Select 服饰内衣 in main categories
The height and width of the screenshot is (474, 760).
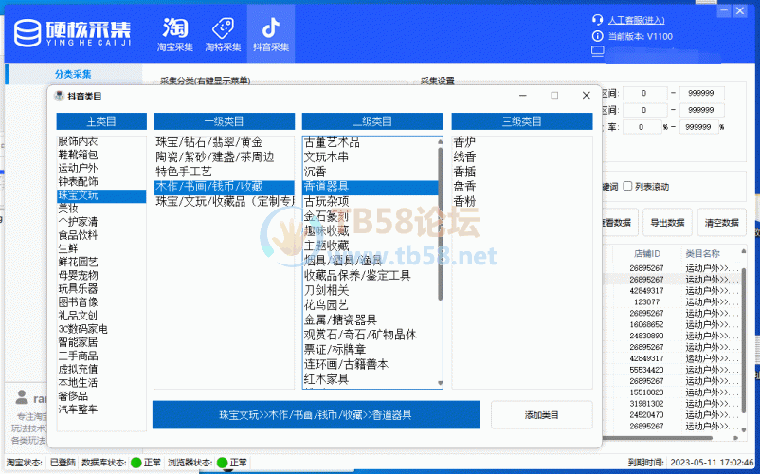78,141
